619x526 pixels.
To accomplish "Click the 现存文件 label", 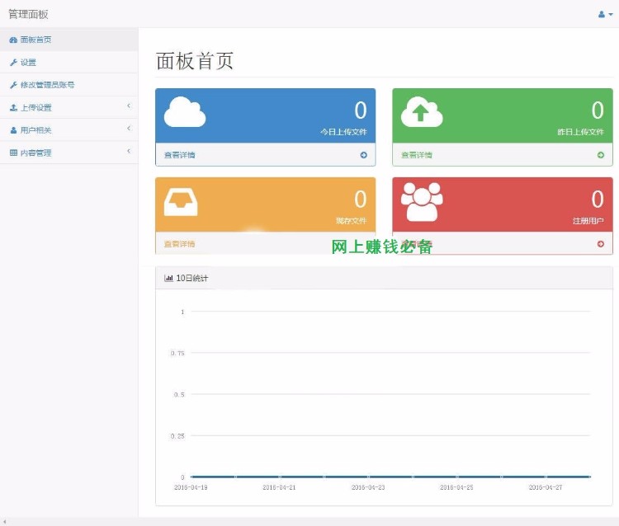I will tap(352, 221).
